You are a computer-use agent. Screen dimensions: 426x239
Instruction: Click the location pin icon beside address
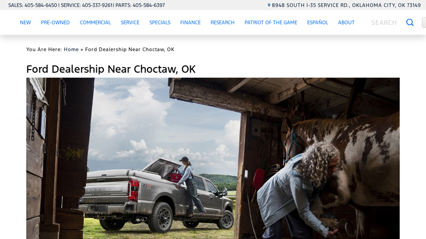coord(269,5)
